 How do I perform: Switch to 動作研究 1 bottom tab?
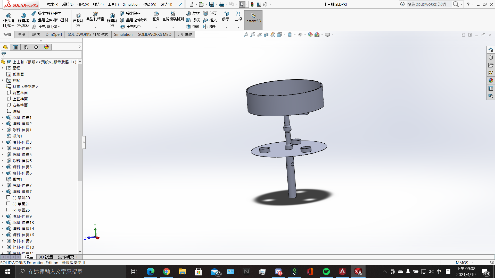(68, 257)
